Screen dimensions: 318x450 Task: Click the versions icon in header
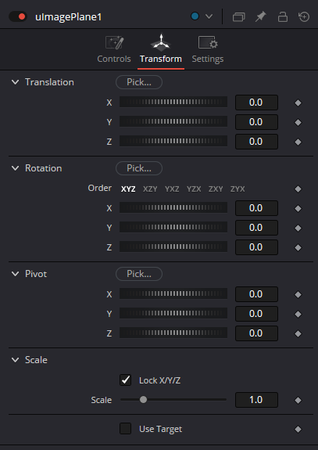(x=238, y=16)
